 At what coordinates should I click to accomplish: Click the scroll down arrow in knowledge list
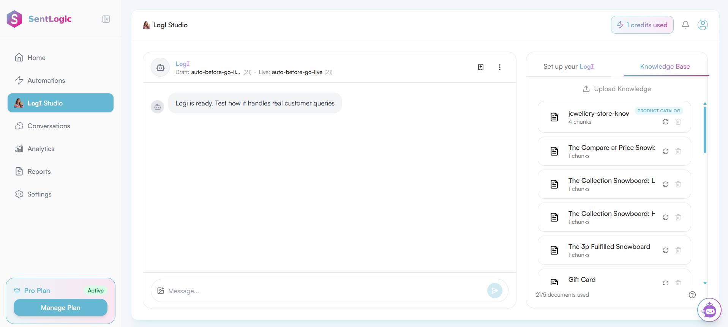pos(705,283)
